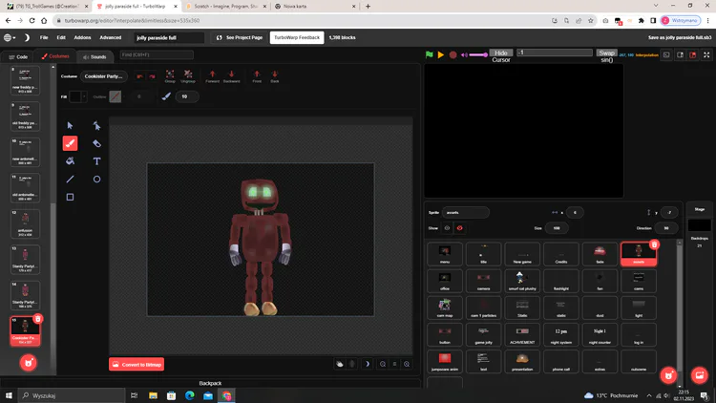Image resolution: width=716 pixels, height=403 pixels.
Task: Bring selection to Front
Action: [257, 75]
